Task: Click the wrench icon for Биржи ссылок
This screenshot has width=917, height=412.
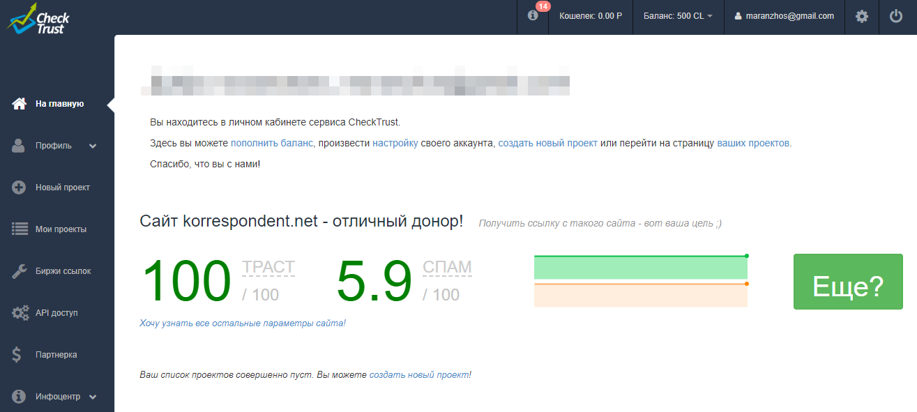Action: [x=20, y=271]
